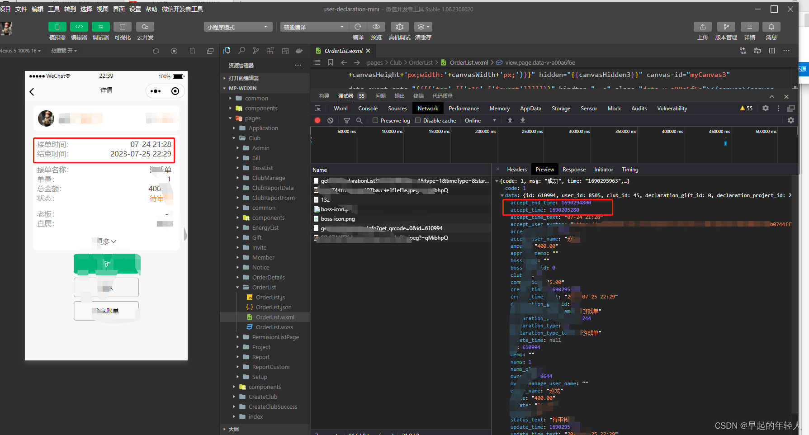Open the 编辑 menu
Screen dimensions: 809x435
(38, 9)
